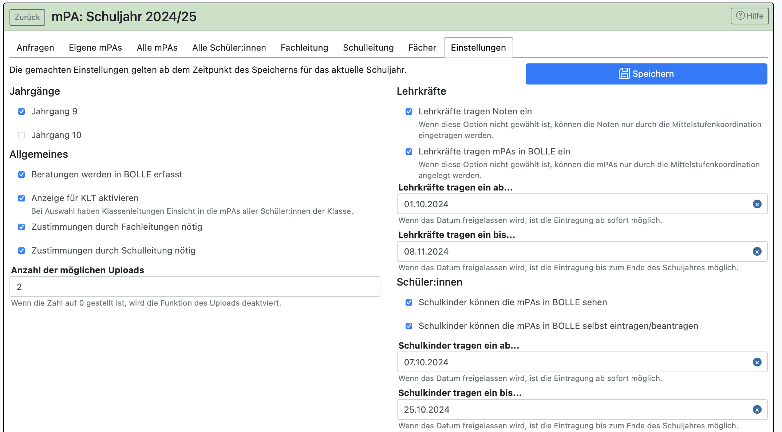
Task: Enable the Jahrgang 10 checkbox
Action: [x=21, y=135]
